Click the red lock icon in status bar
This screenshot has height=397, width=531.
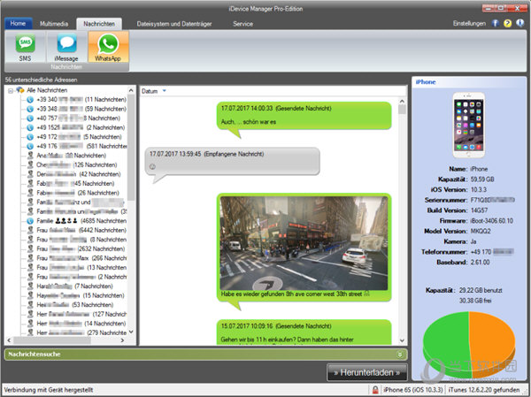[375, 390]
